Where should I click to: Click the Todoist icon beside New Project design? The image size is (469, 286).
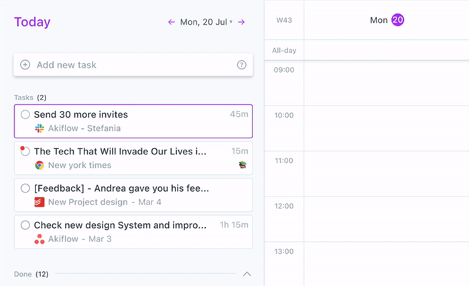click(40, 202)
